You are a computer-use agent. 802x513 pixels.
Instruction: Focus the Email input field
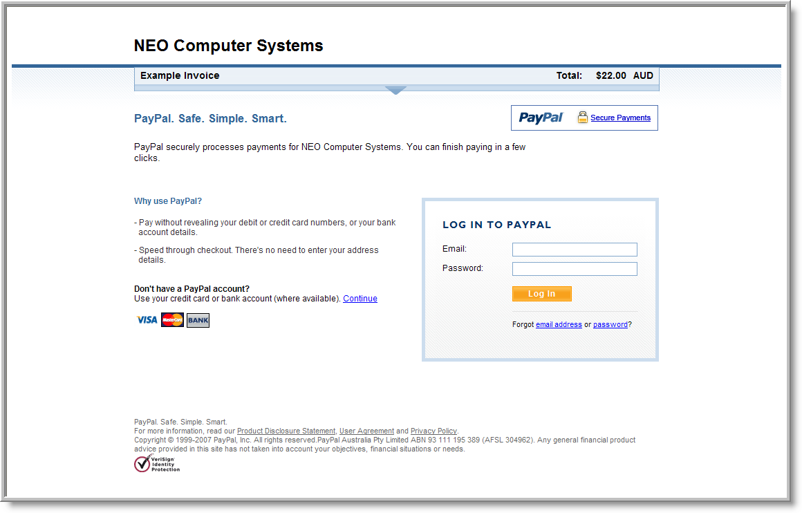[x=574, y=250]
